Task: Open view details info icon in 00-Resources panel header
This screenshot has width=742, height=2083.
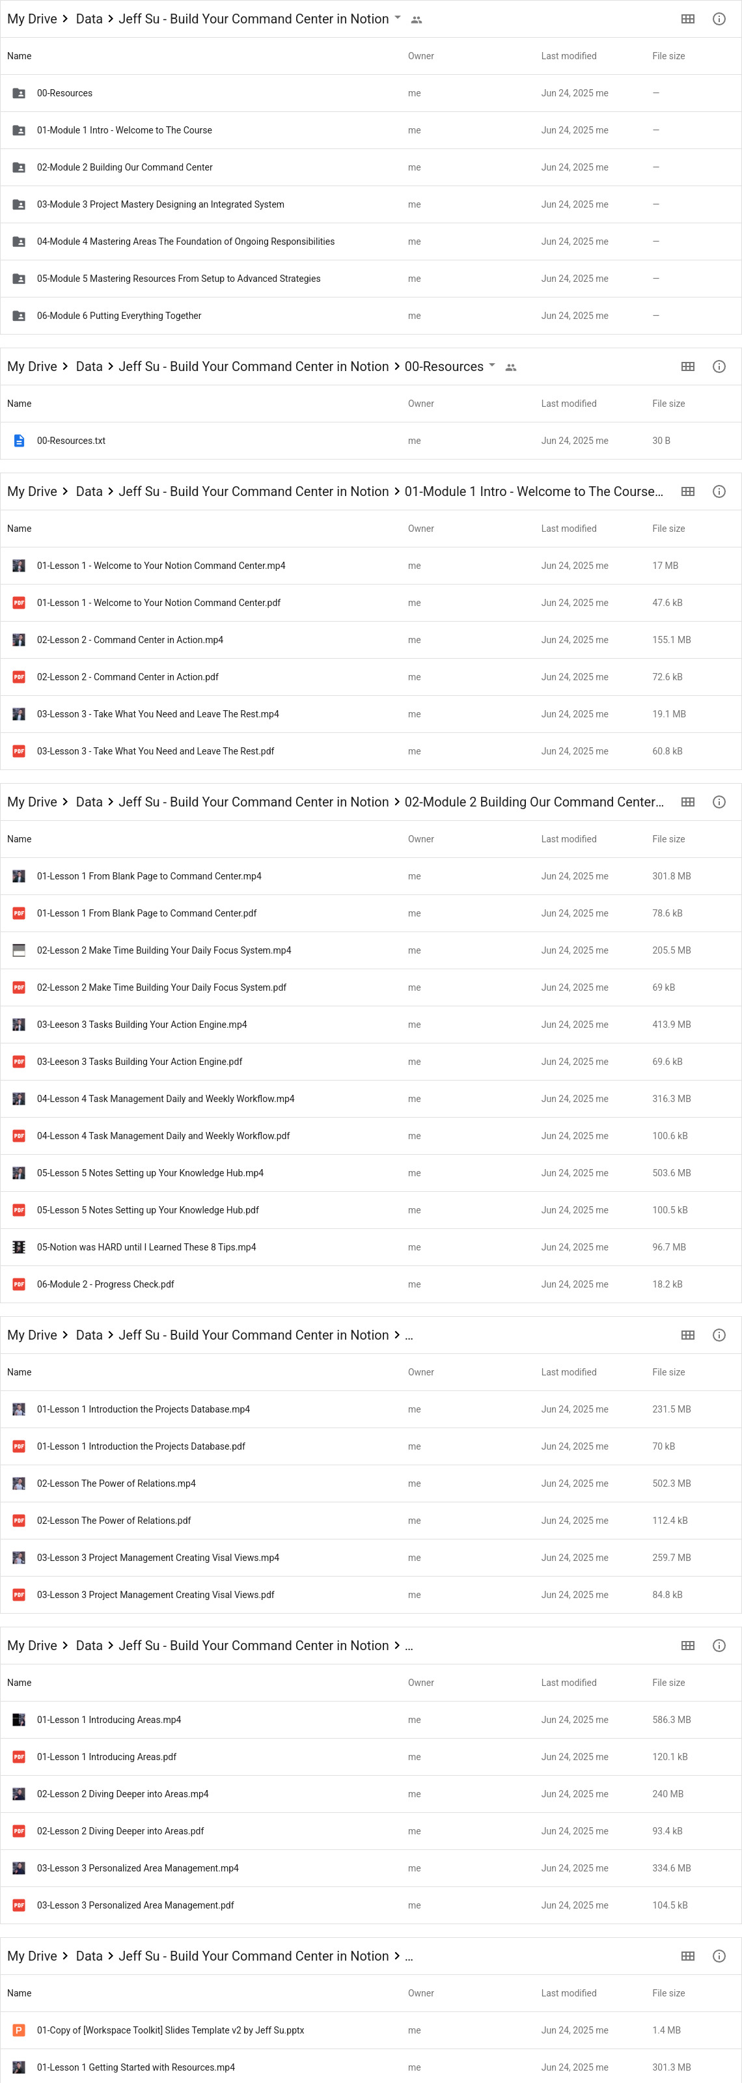Action: [719, 366]
